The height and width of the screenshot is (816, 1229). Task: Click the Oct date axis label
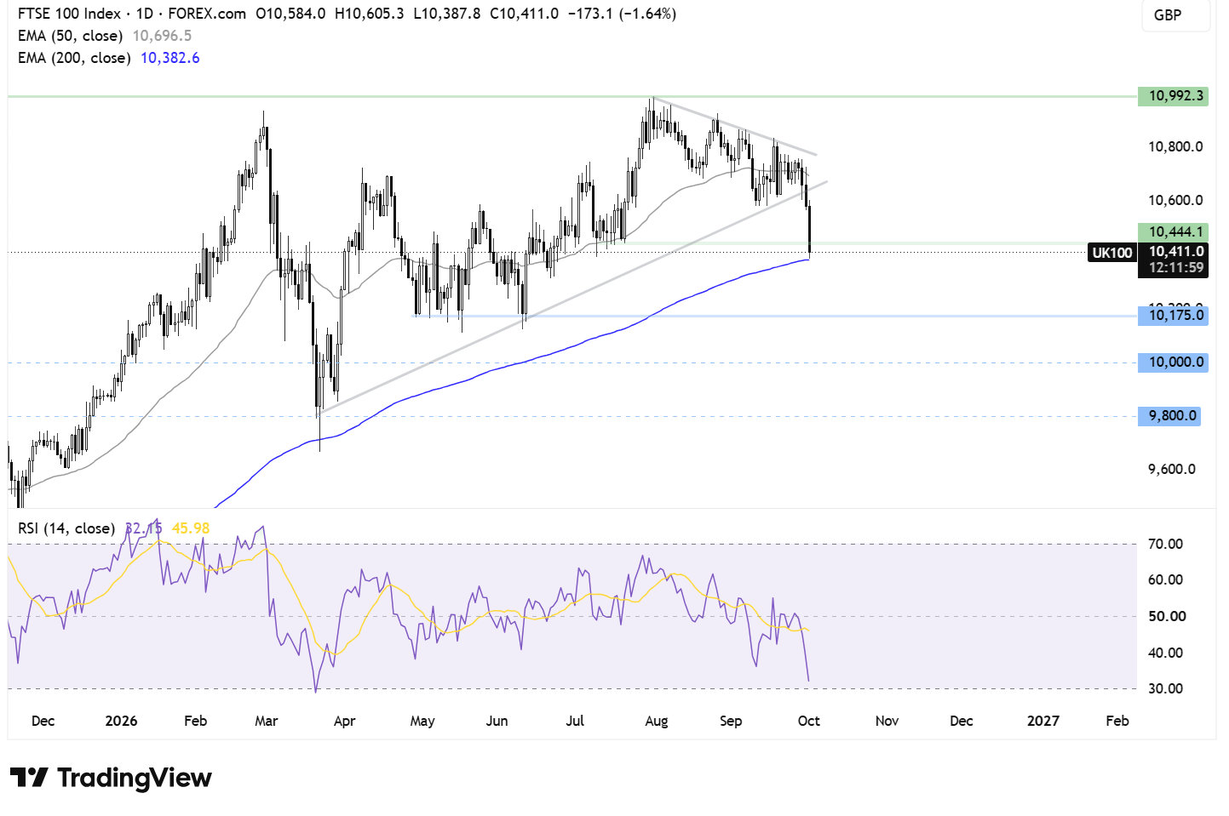click(x=808, y=721)
